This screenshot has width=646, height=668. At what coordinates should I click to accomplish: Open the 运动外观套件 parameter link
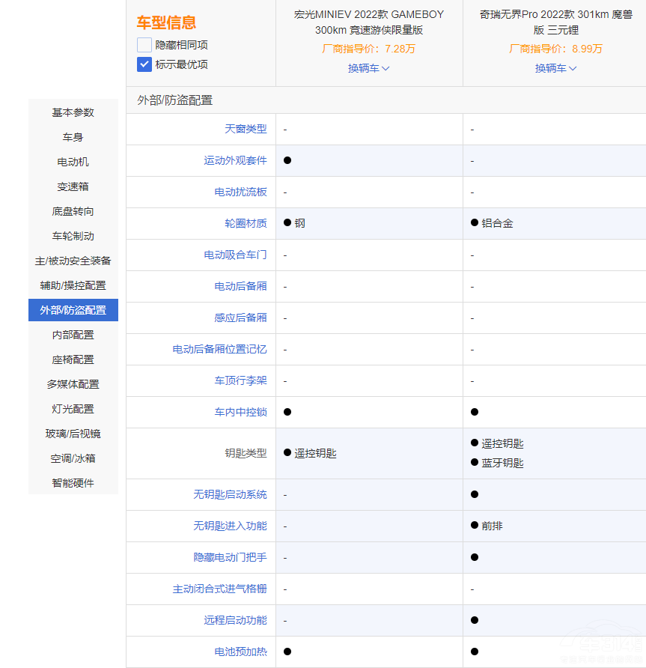coord(235,160)
